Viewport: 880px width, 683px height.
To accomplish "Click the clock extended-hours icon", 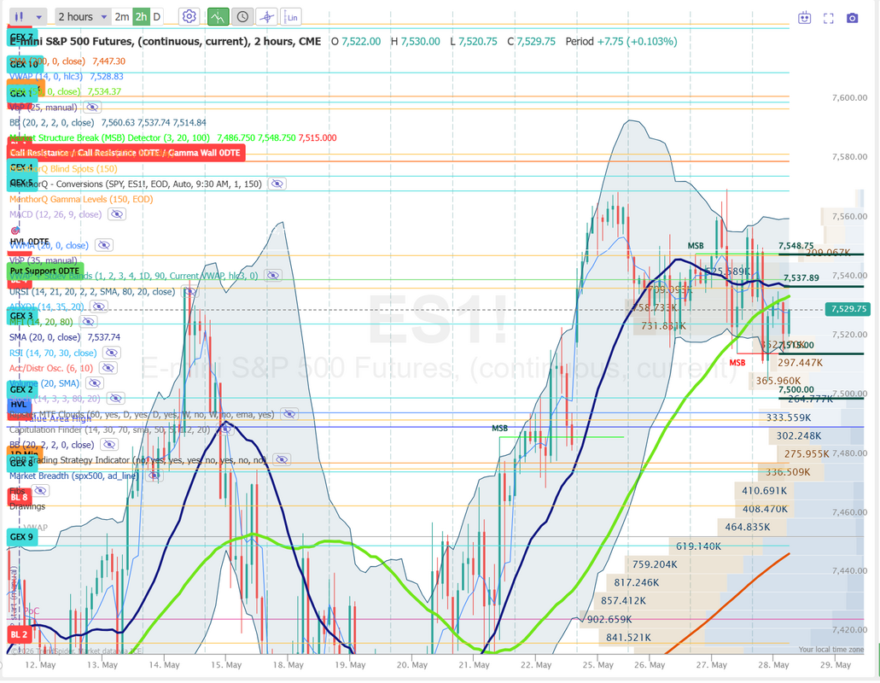I will (242, 17).
